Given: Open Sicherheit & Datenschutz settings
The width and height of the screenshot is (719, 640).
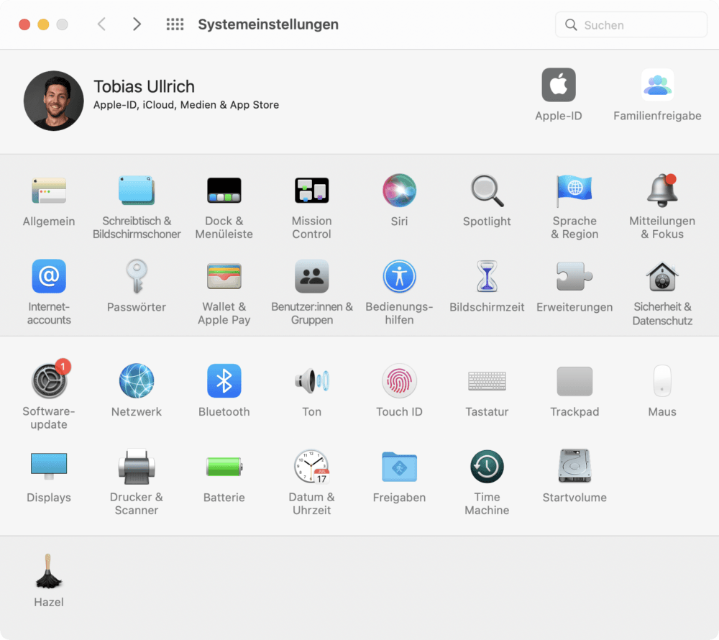Looking at the screenshot, I should [x=662, y=276].
